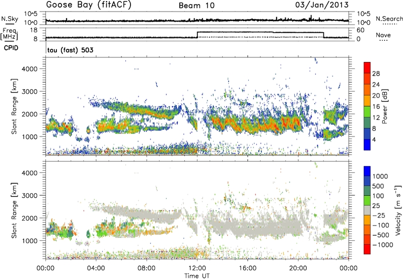Click the 'Power [dB]' colorbar label
The image size is (403, 279).
tap(384, 106)
